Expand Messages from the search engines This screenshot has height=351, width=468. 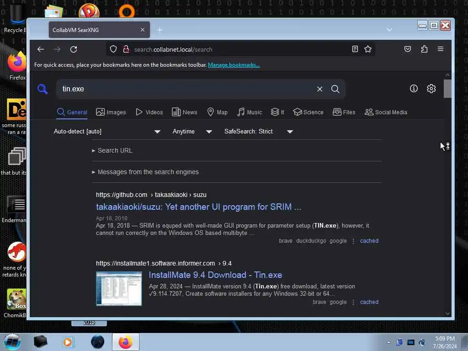click(145, 172)
